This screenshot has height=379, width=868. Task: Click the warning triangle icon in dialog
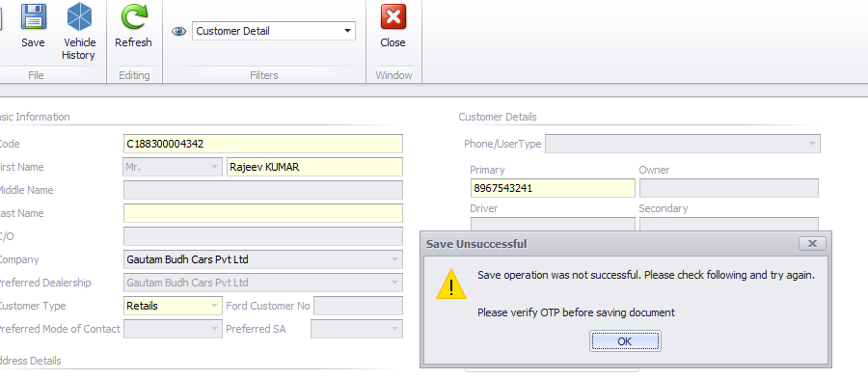click(451, 284)
